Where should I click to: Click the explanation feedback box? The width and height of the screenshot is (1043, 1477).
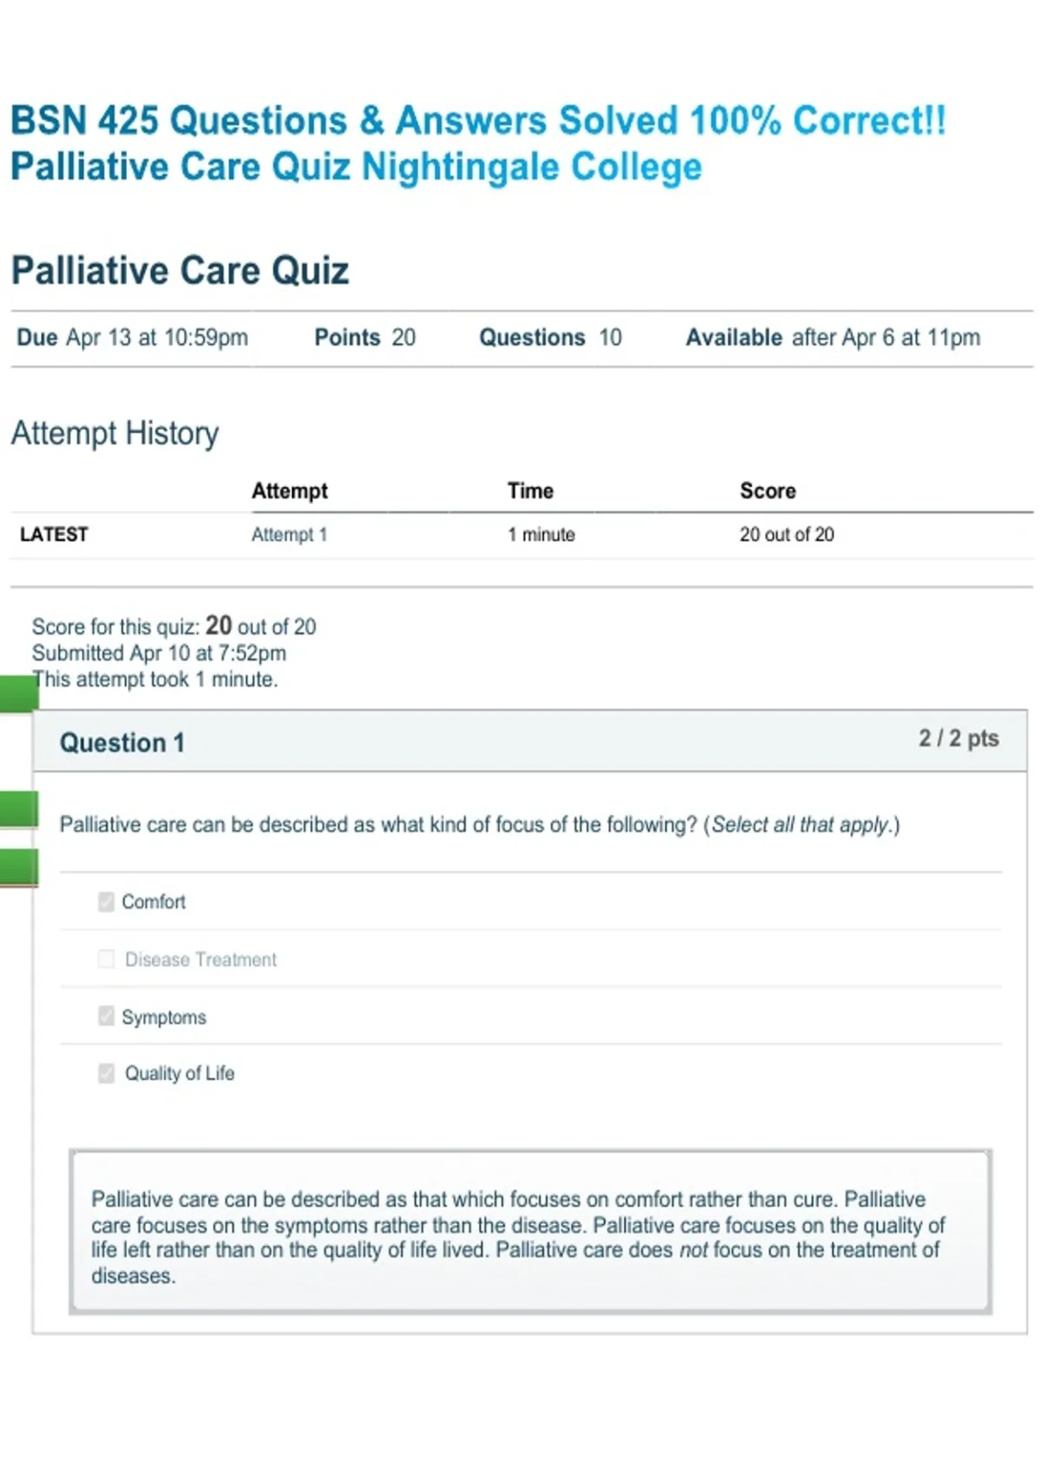(x=530, y=1232)
